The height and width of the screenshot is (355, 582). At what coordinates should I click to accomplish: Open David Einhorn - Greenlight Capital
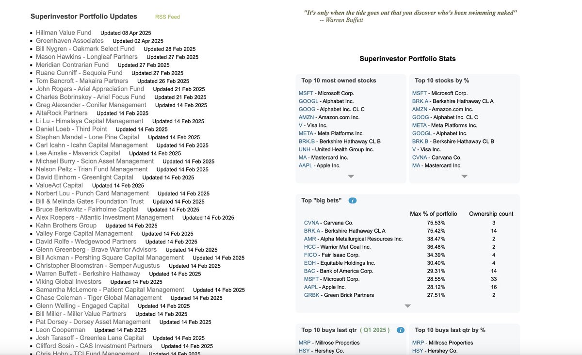pyautogui.click(x=84, y=177)
